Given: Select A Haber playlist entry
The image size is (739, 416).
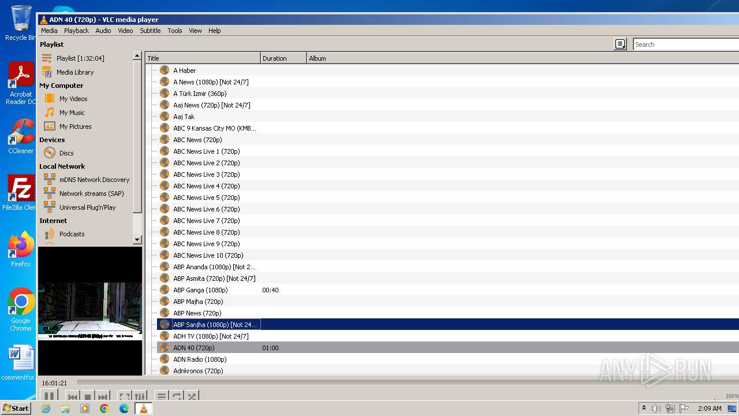Looking at the screenshot, I should (x=184, y=70).
